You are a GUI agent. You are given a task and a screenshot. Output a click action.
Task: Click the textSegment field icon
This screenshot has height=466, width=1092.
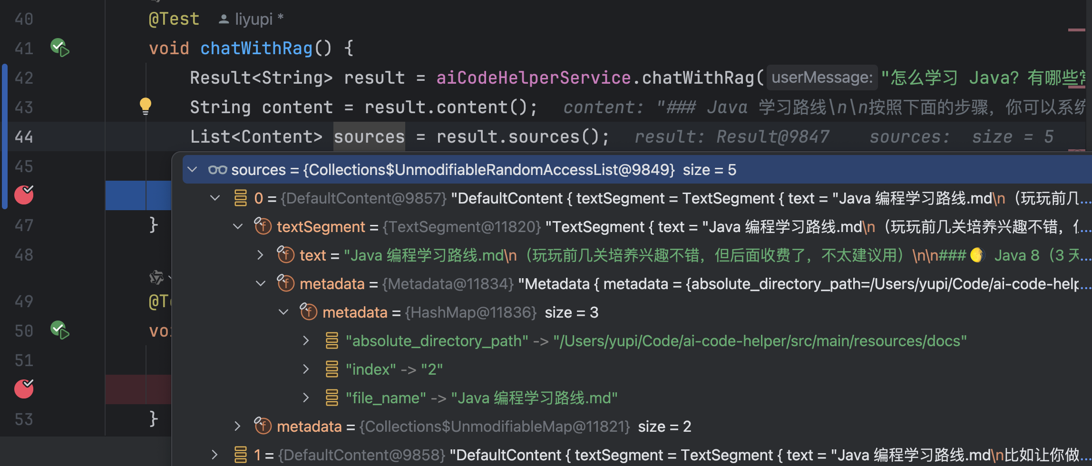(263, 227)
